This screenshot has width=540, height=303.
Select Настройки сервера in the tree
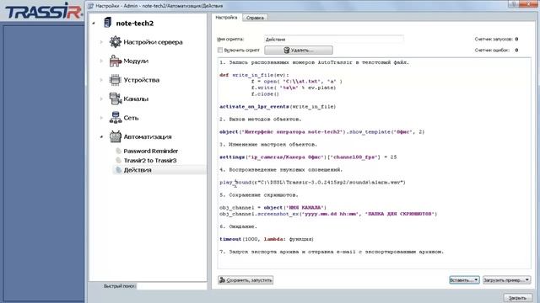pos(153,42)
